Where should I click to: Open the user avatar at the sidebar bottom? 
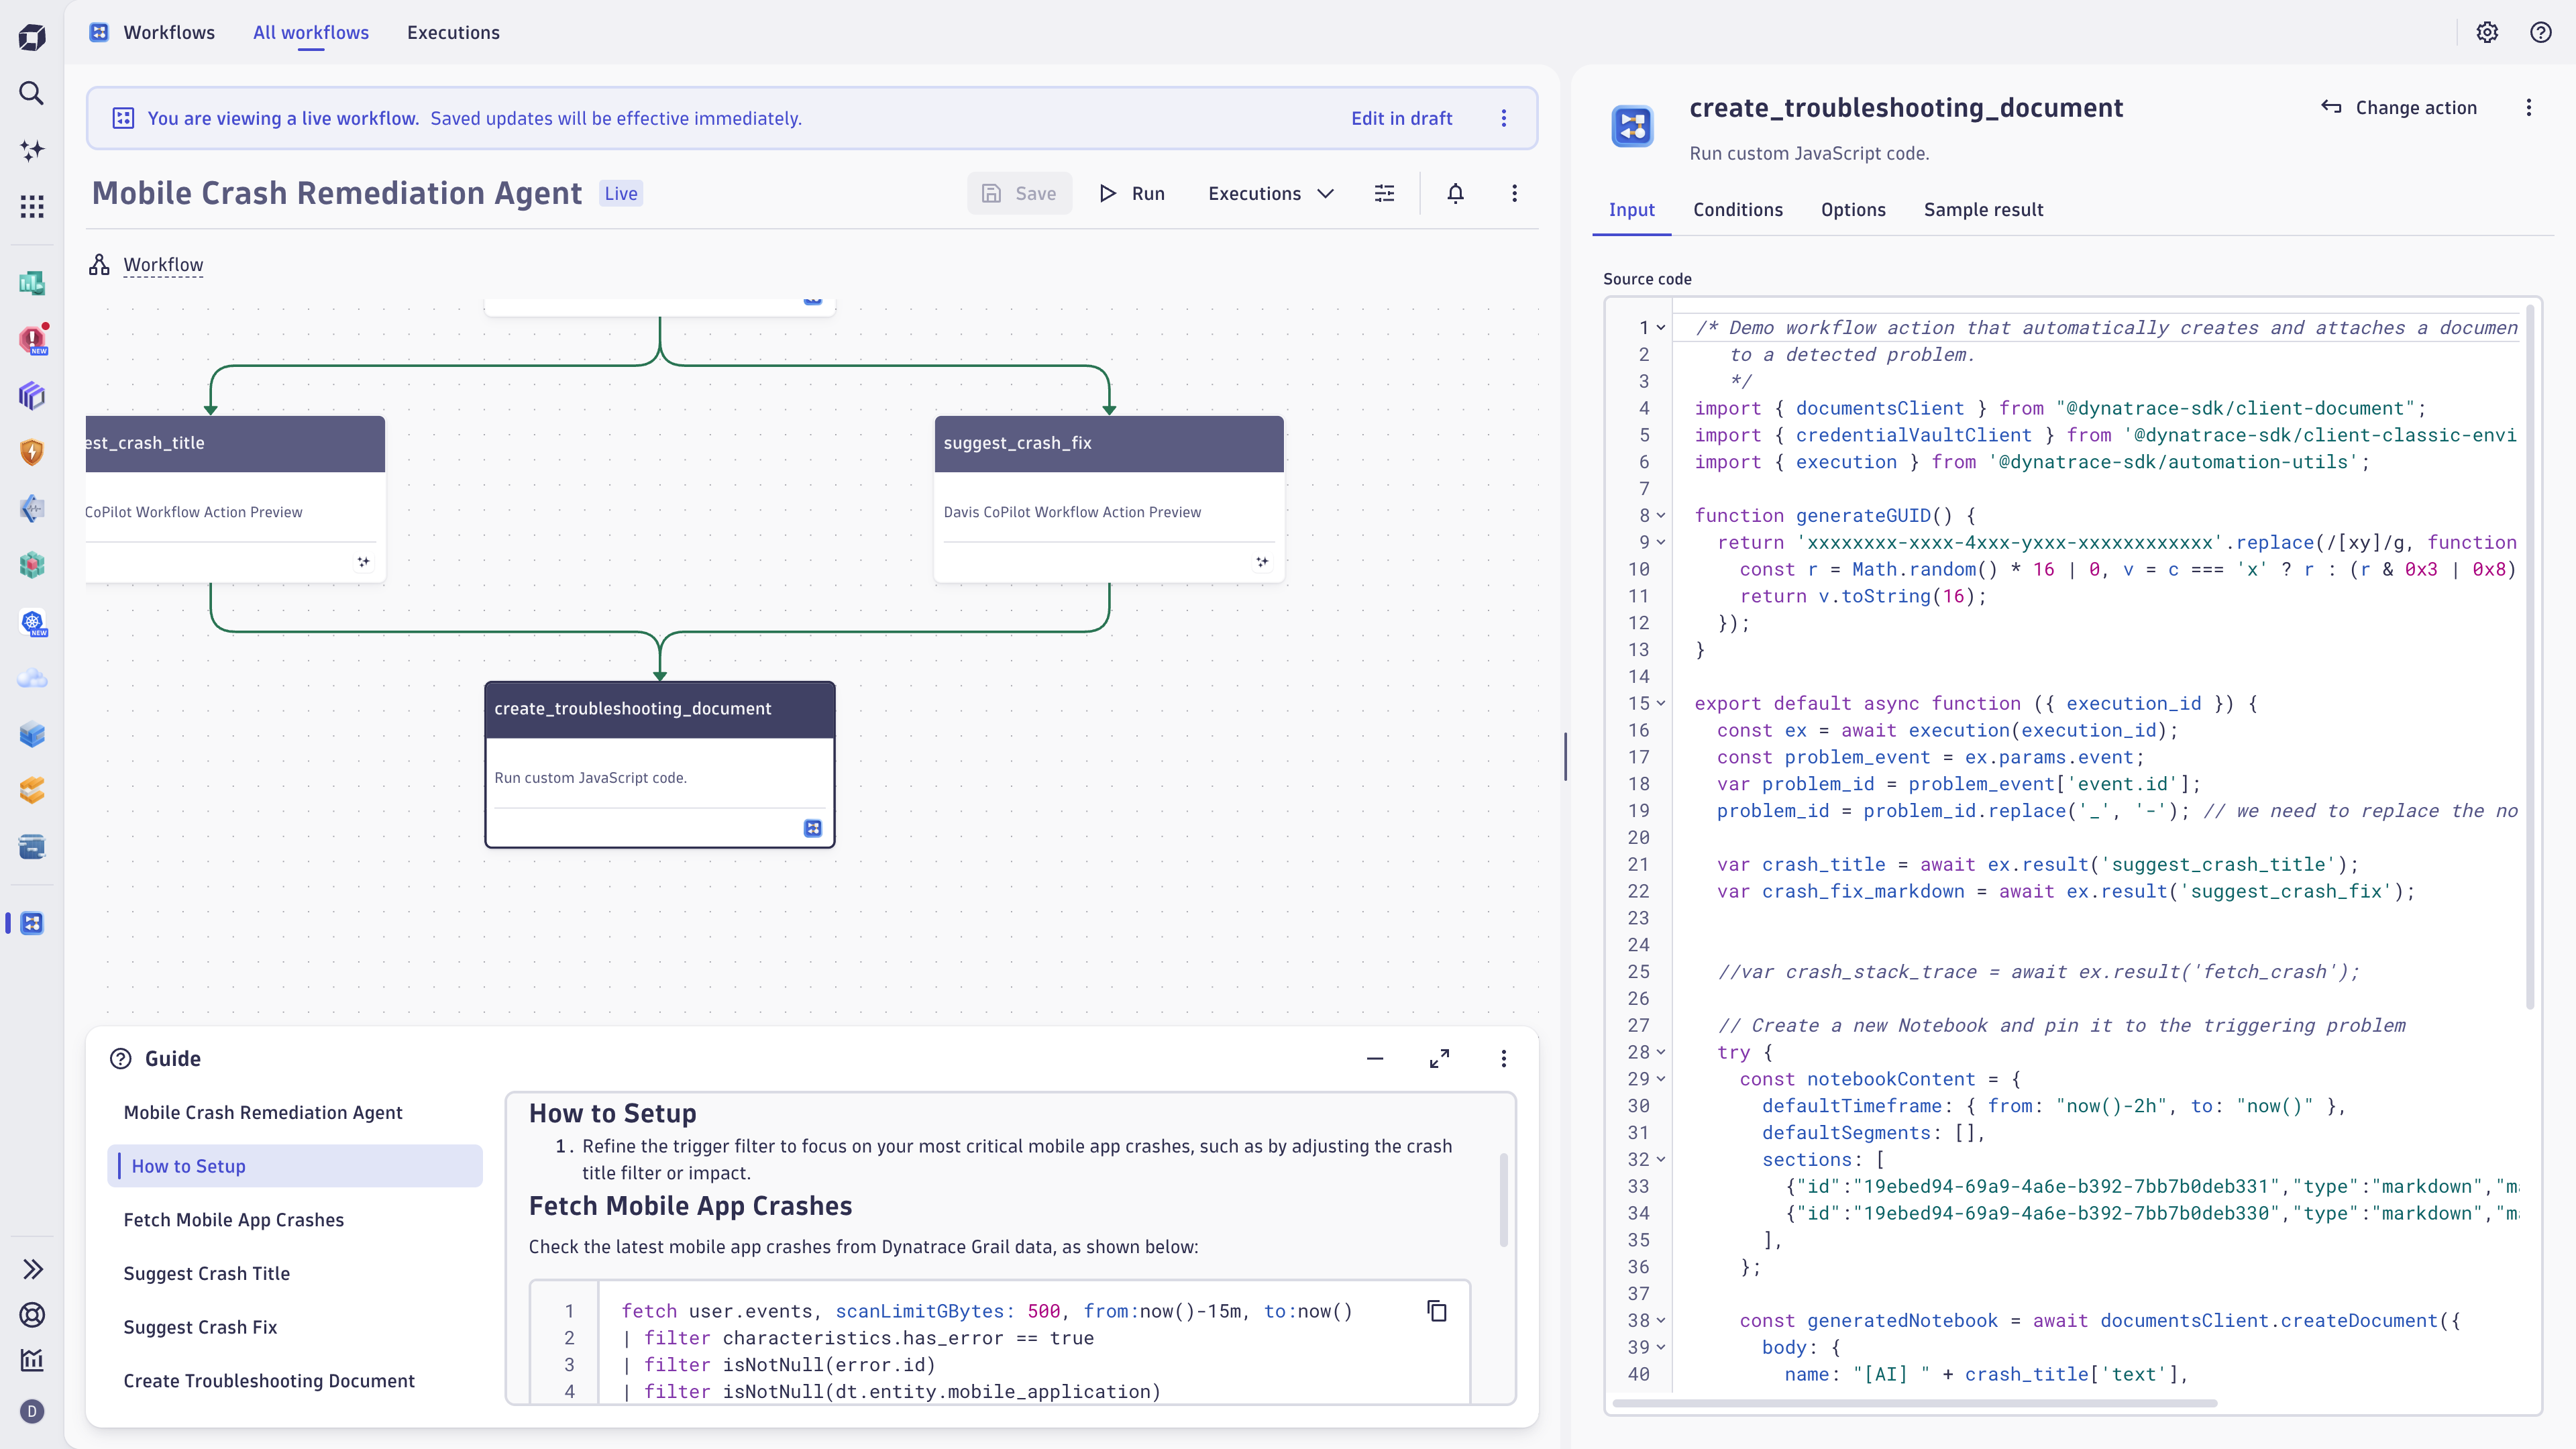pyautogui.click(x=32, y=1412)
